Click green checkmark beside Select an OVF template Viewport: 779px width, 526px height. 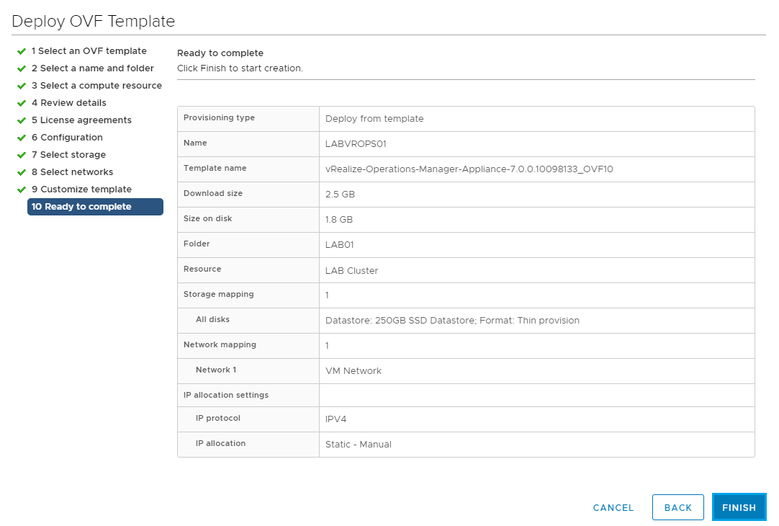pyautogui.click(x=22, y=52)
